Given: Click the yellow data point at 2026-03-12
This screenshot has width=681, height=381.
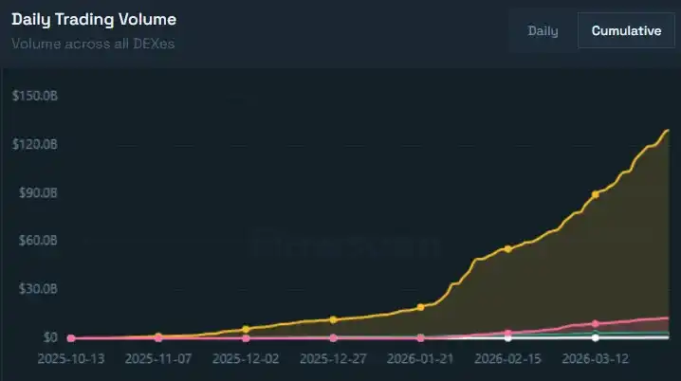Looking at the screenshot, I should [596, 194].
